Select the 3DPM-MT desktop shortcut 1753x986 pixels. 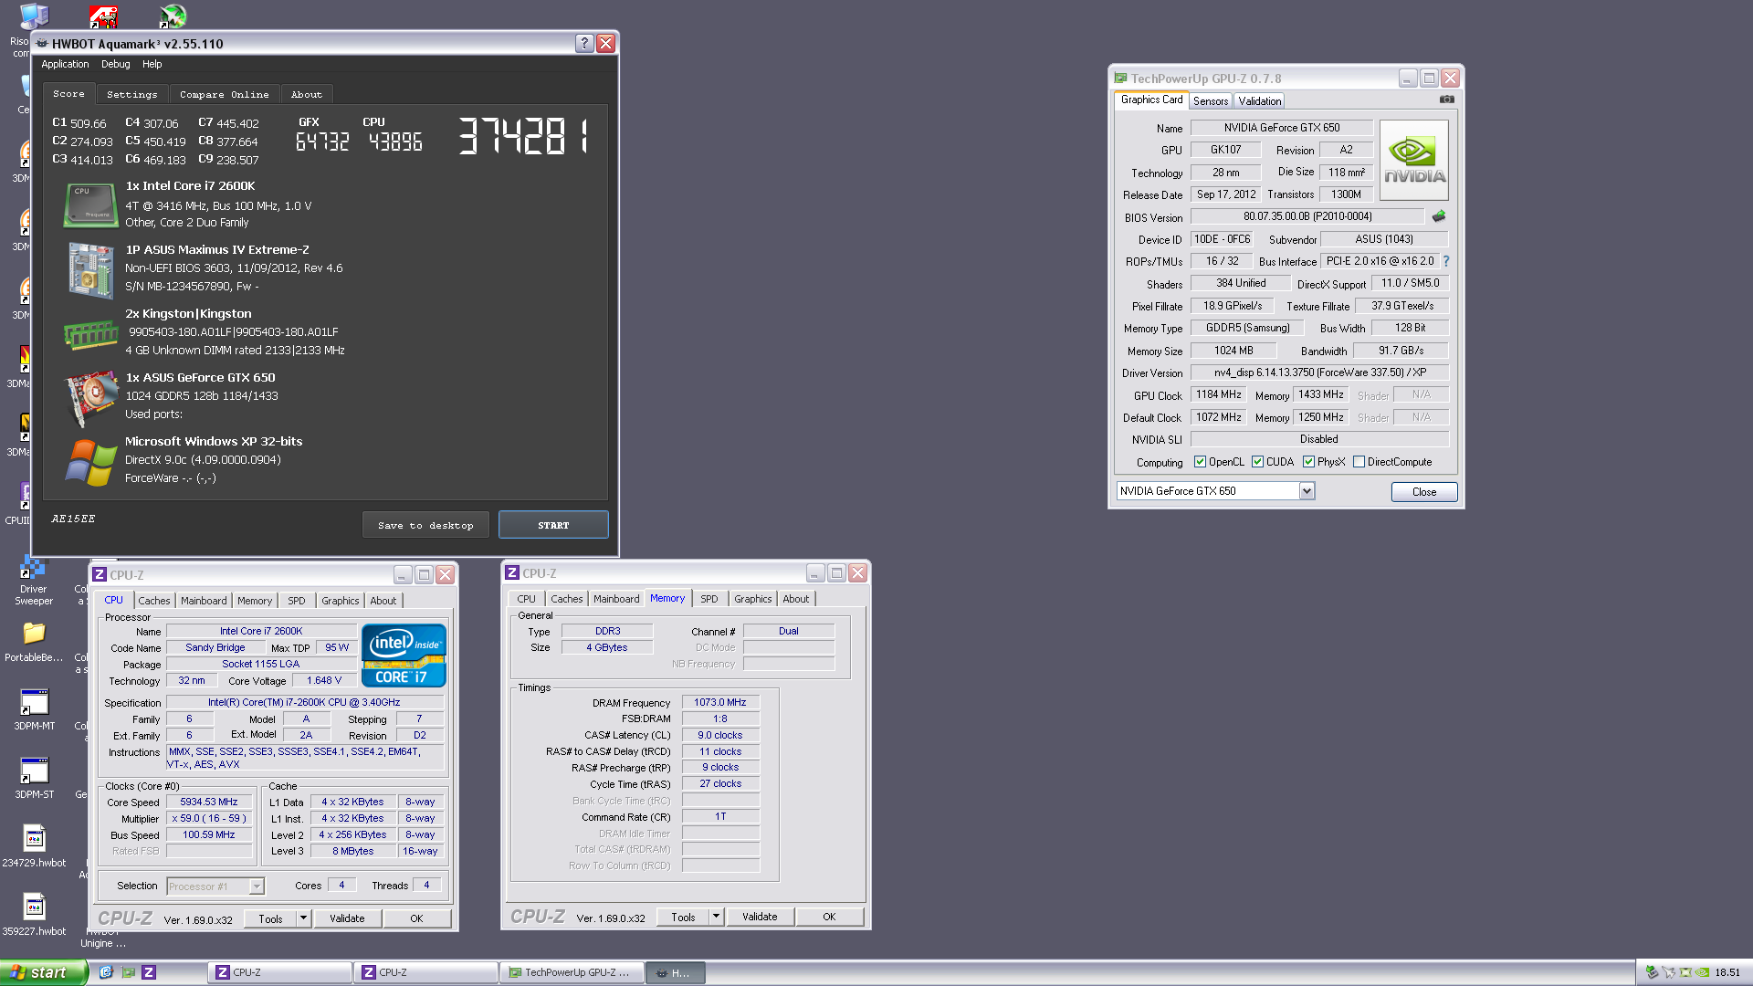point(34,709)
